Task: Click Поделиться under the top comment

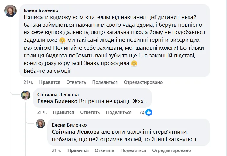Action: point(105,82)
